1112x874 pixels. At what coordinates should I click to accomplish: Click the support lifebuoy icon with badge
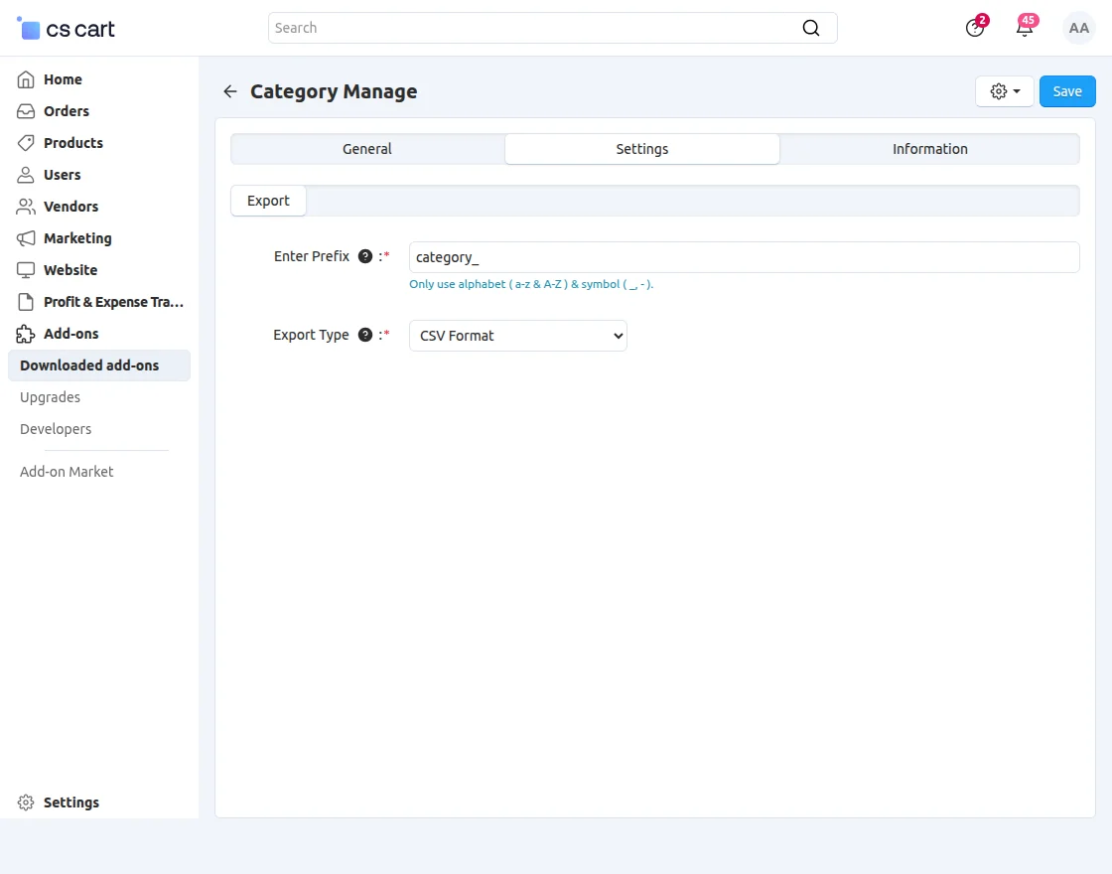(x=974, y=28)
